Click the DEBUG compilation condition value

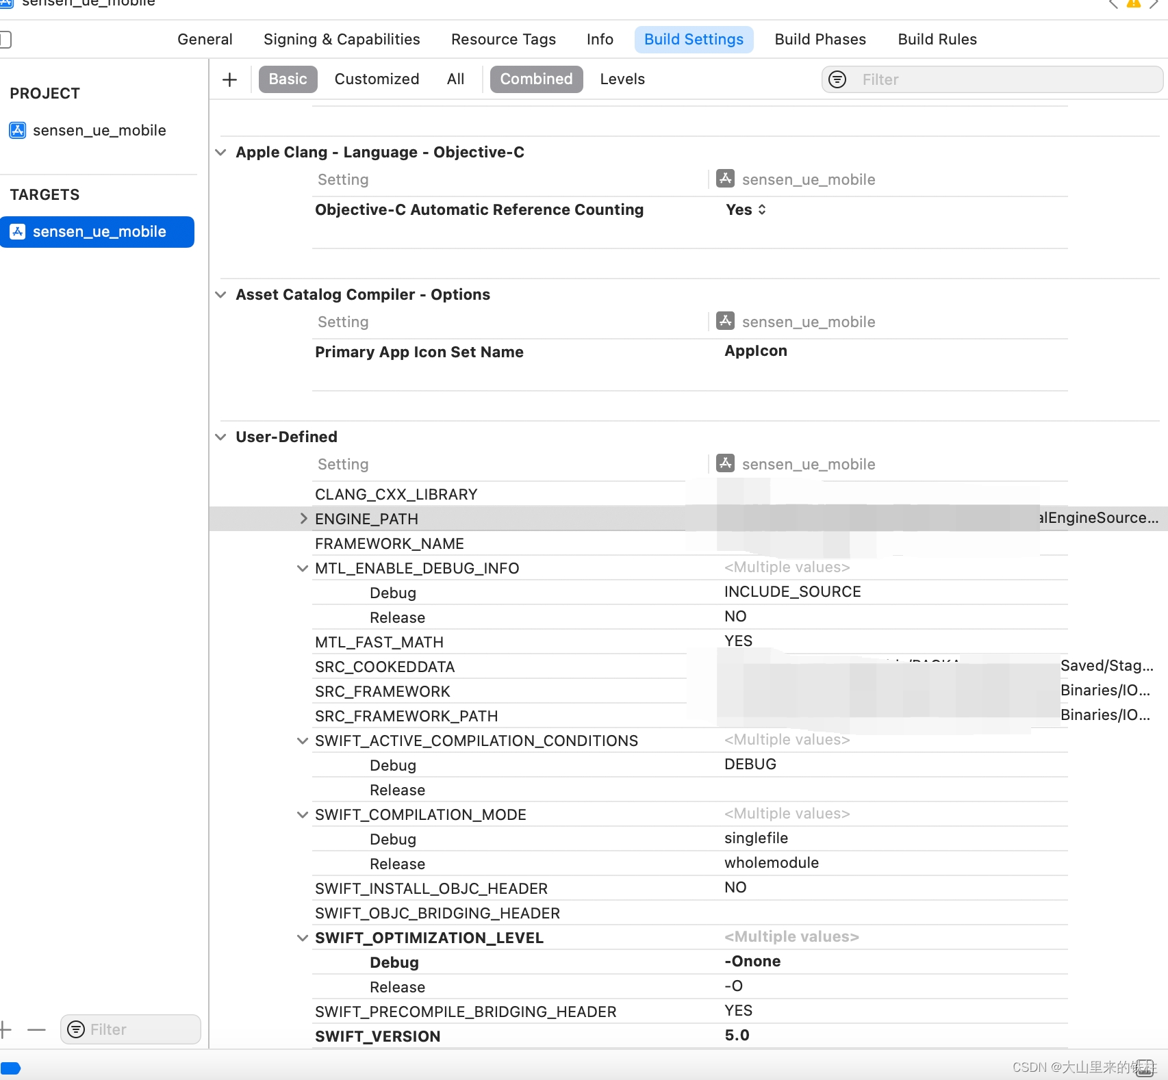tap(750, 764)
